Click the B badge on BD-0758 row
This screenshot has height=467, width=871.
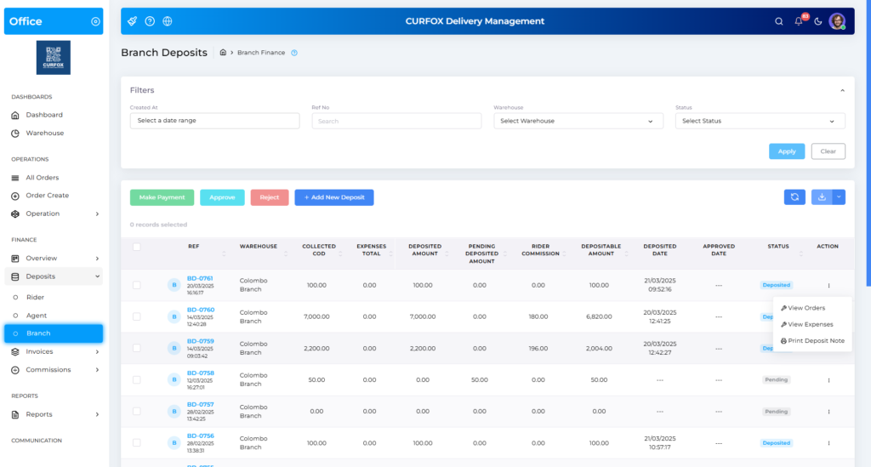(x=174, y=380)
